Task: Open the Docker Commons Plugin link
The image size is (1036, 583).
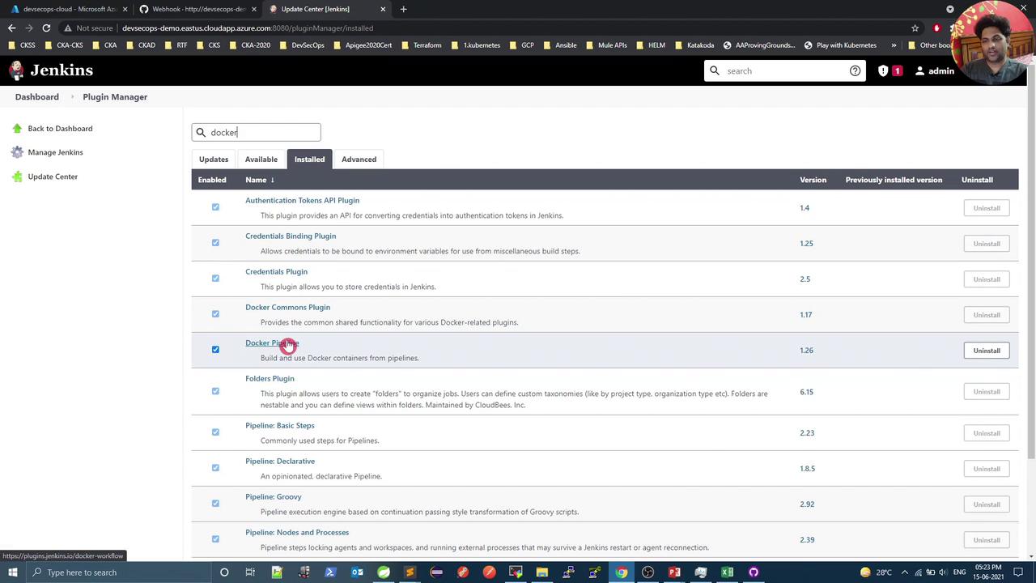Action: pyautogui.click(x=287, y=308)
